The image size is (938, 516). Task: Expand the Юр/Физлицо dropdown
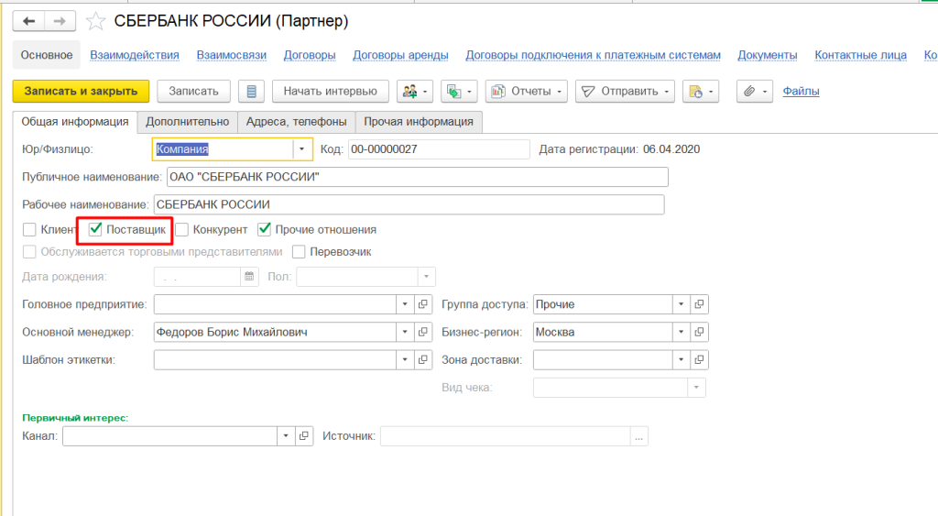[302, 148]
